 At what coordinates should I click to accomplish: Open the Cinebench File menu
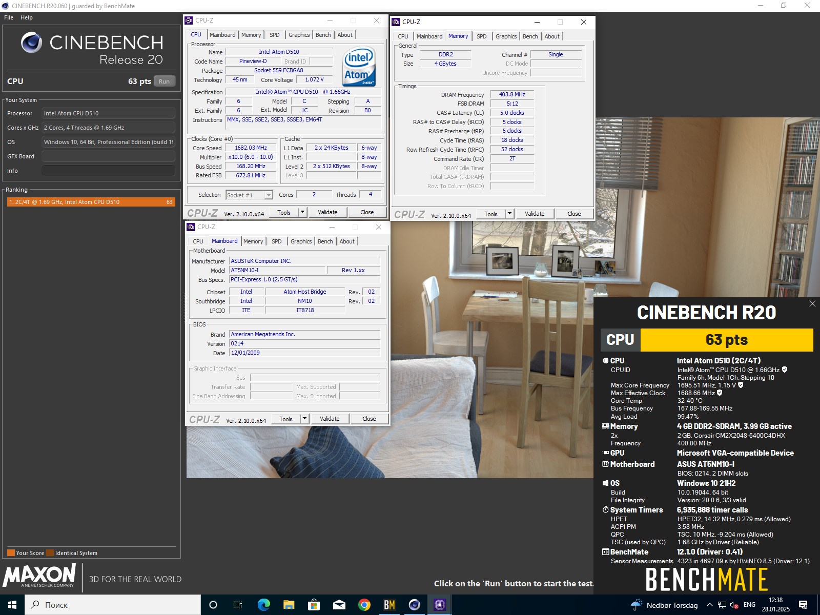9,17
